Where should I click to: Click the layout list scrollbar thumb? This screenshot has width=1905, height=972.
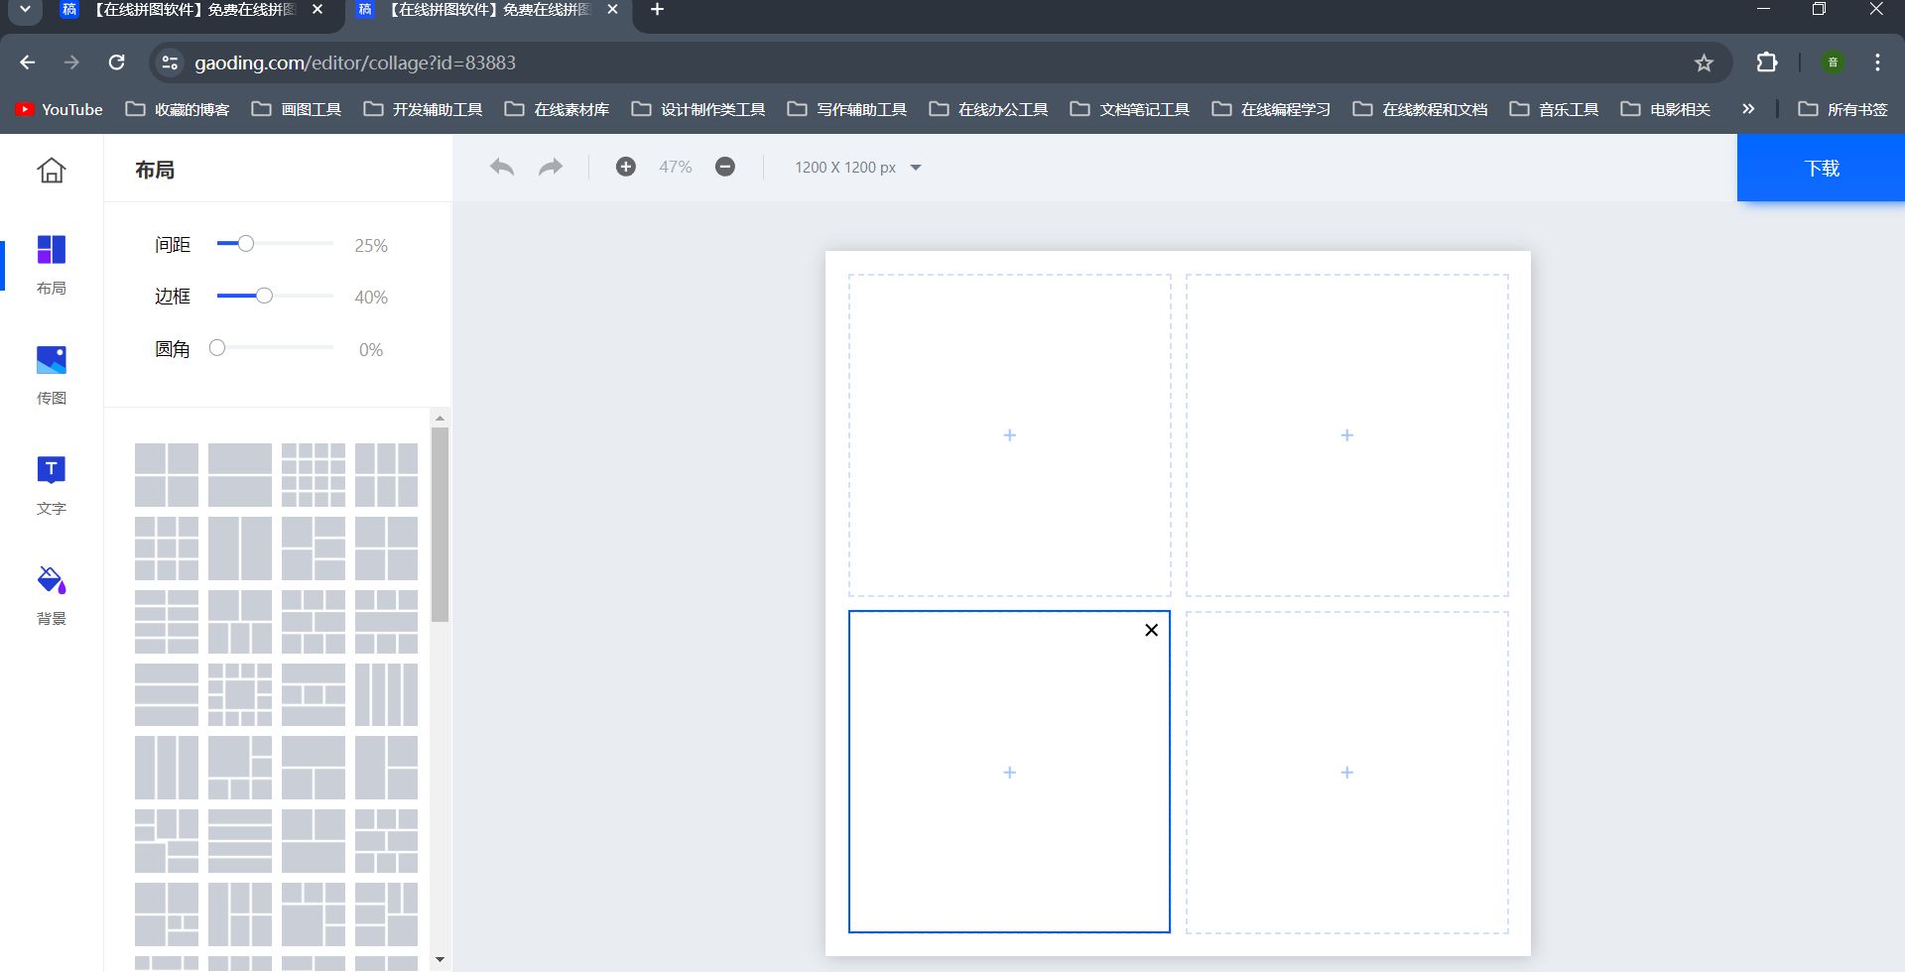[441, 525]
